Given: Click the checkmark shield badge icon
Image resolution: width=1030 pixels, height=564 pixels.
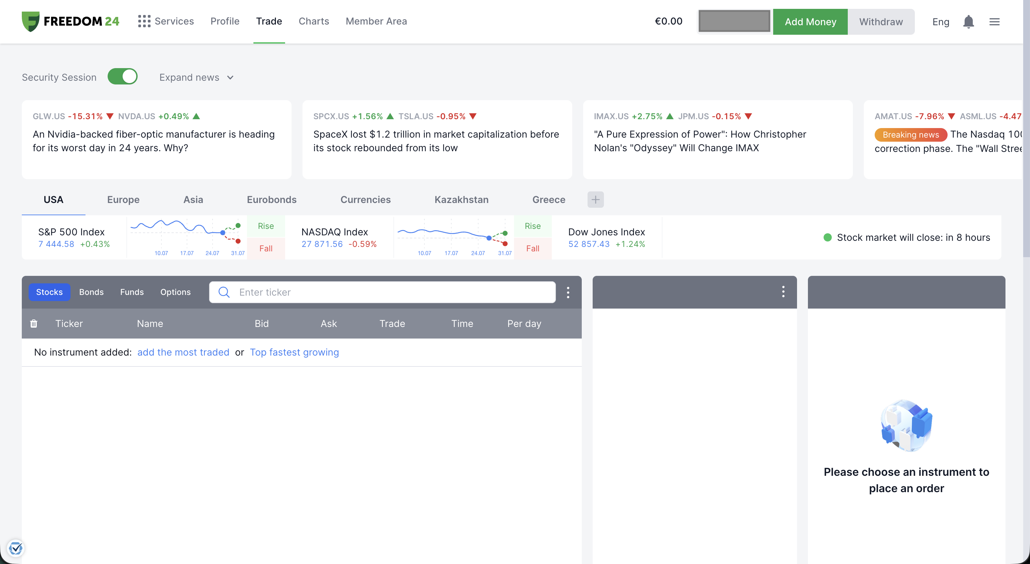Looking at the screenshot, I should coord(16,548).
